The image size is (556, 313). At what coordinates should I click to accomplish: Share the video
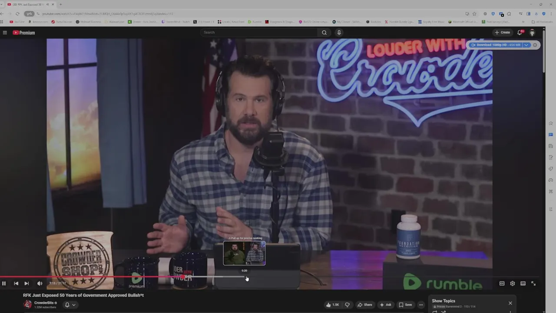point(365,305)
